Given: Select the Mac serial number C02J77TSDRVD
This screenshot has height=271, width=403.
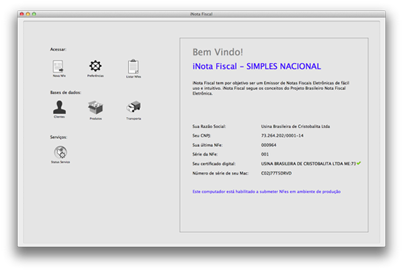Looking at the screenshot, I should (276, 173).
